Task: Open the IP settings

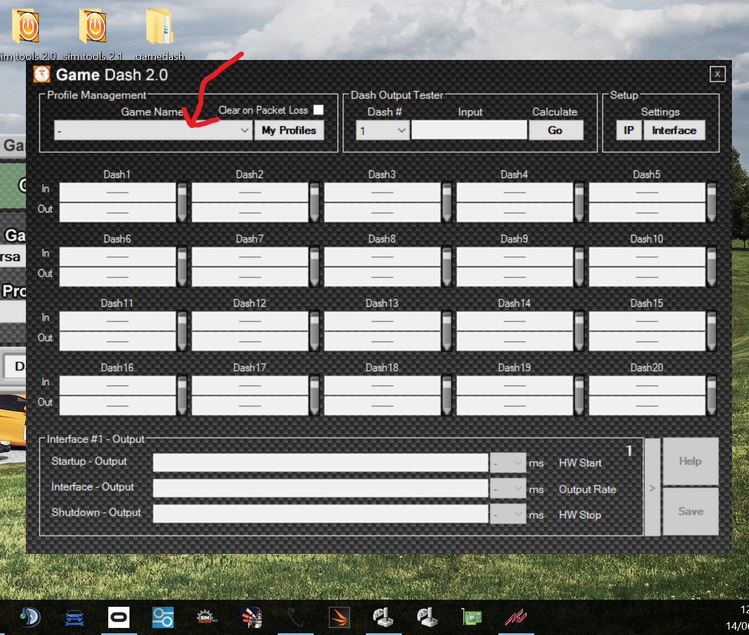Action: (x=629, y=131)
